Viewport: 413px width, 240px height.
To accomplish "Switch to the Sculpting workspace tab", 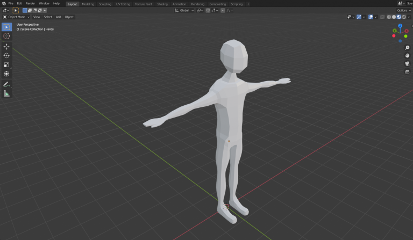I will click(x=105, y=4).
